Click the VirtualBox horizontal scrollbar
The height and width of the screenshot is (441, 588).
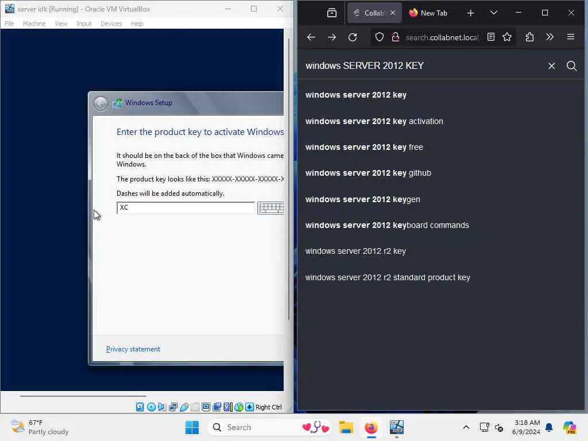point(83,396)
